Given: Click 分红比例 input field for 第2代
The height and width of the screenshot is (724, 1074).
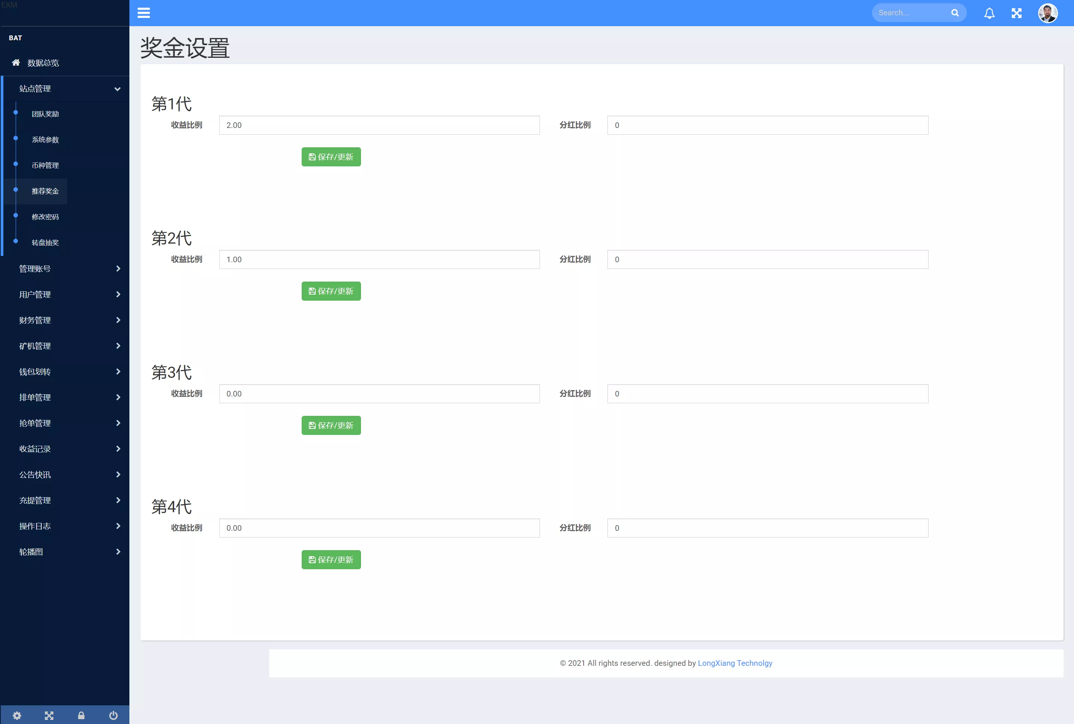Looking at the screenshot, I should pos(767,259).
